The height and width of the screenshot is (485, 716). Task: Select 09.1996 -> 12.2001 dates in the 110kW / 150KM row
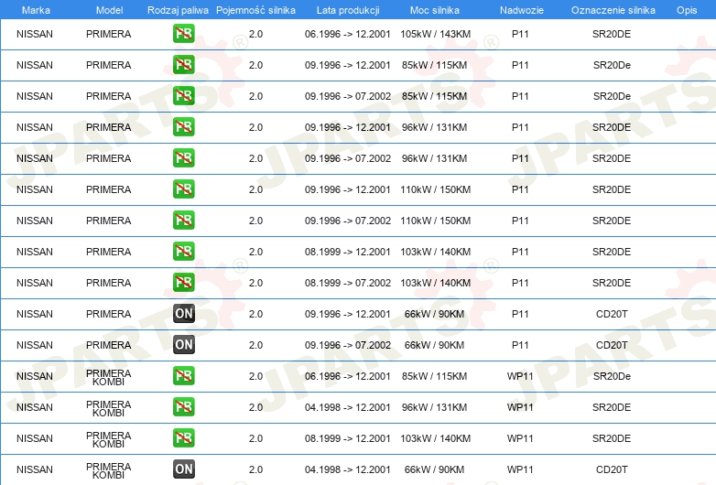348,189
